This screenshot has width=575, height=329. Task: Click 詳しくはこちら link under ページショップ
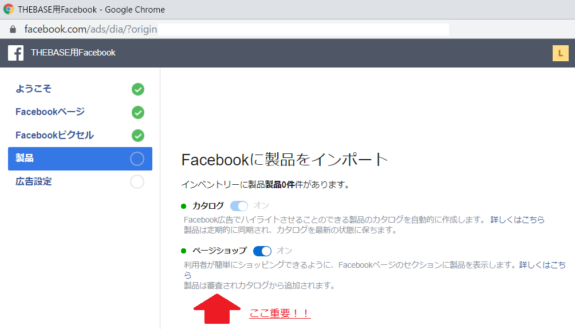tap(542, 265)
